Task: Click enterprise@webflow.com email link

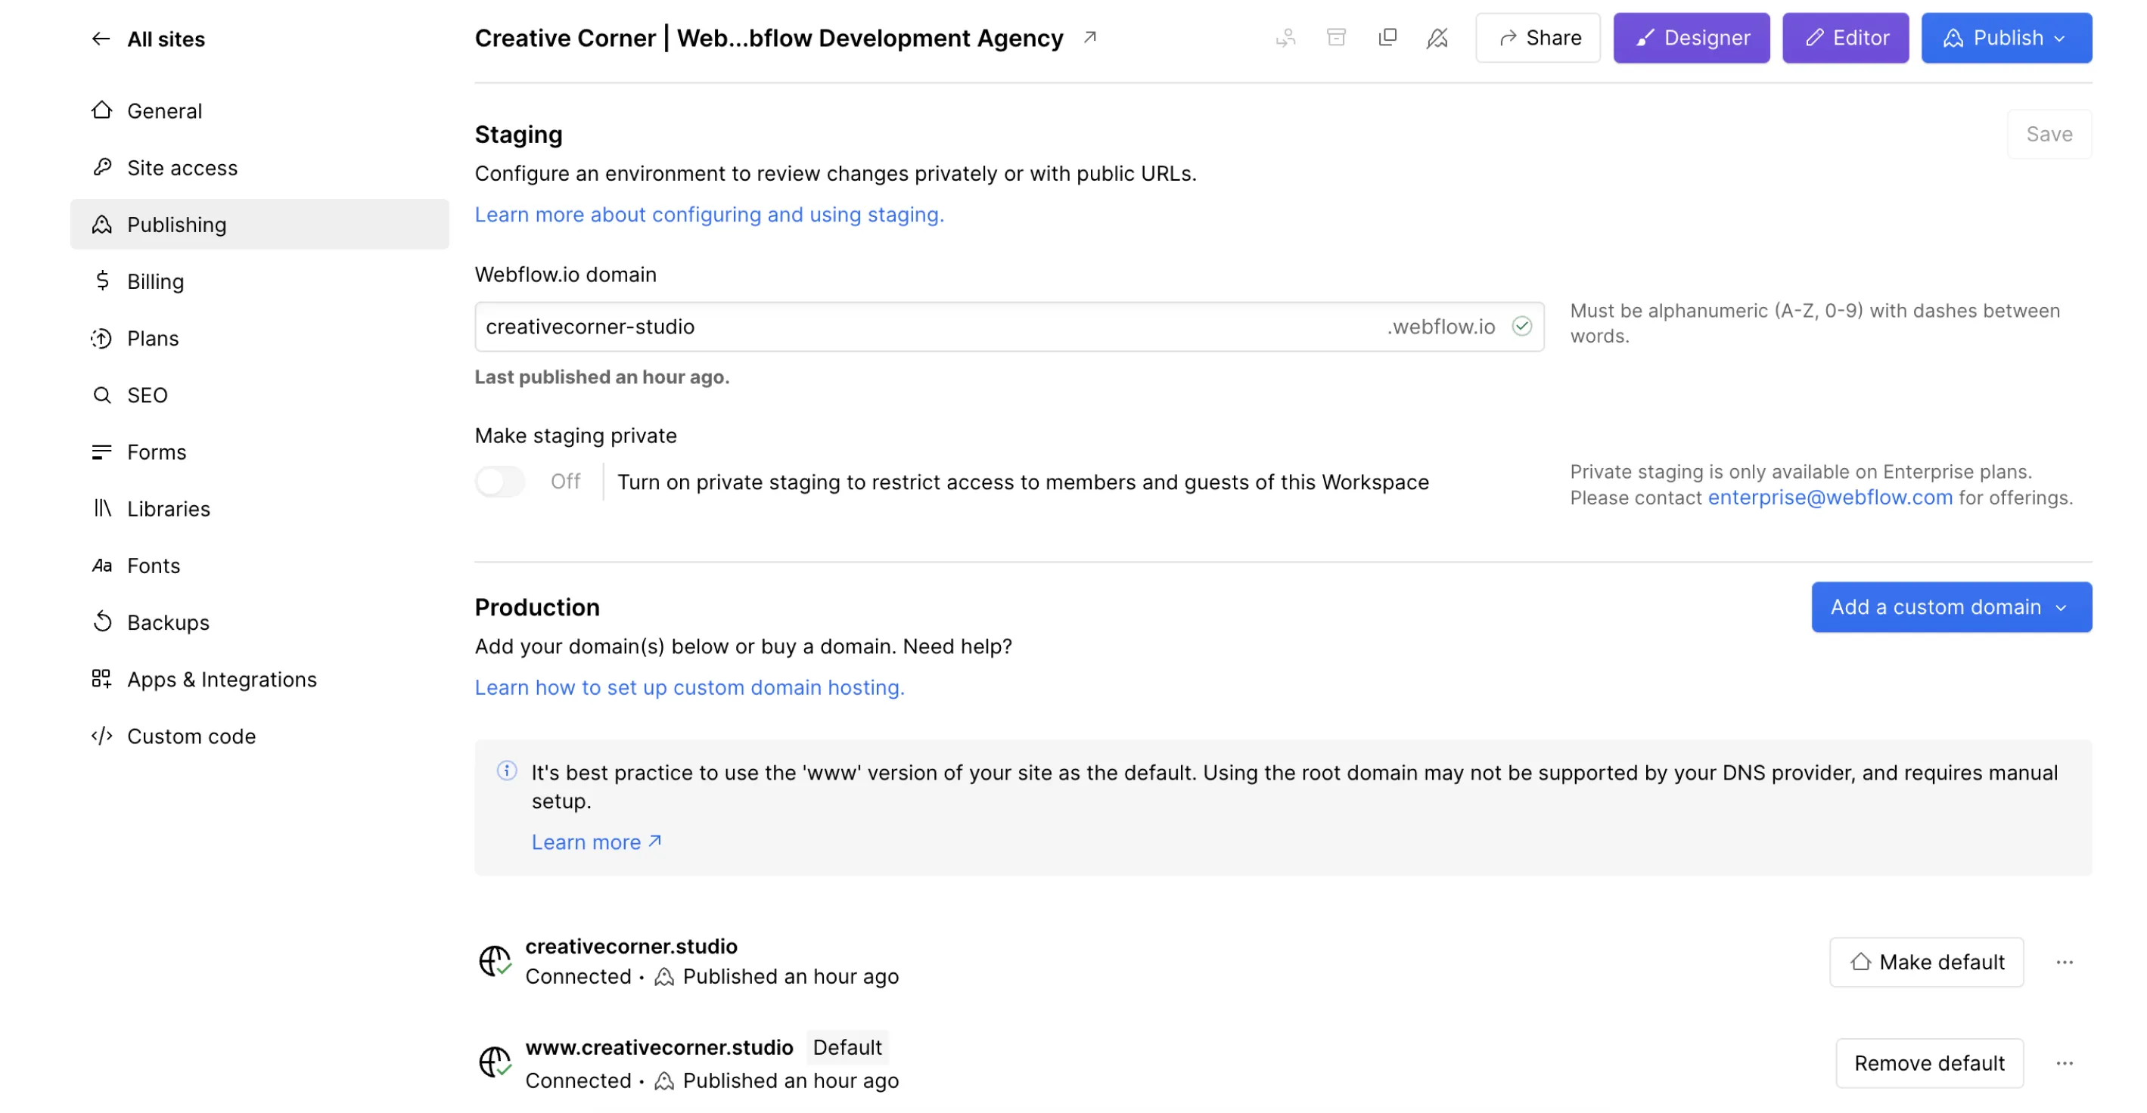Action: (x=1830, y=498)
